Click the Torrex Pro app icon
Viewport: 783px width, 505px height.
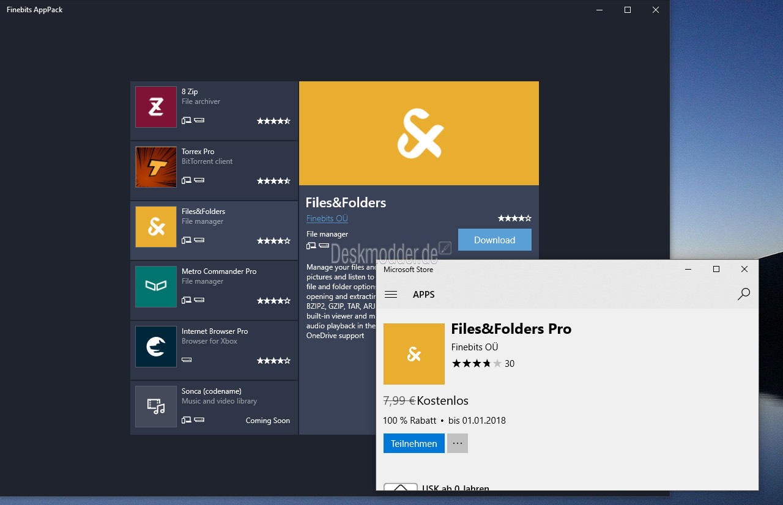(156, 167)
